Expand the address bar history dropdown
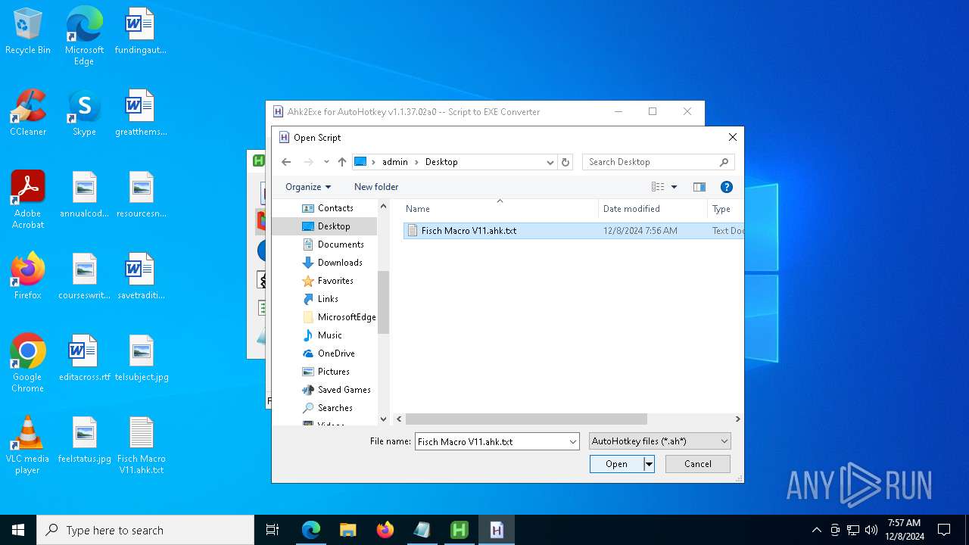 (x=550, y=162)
